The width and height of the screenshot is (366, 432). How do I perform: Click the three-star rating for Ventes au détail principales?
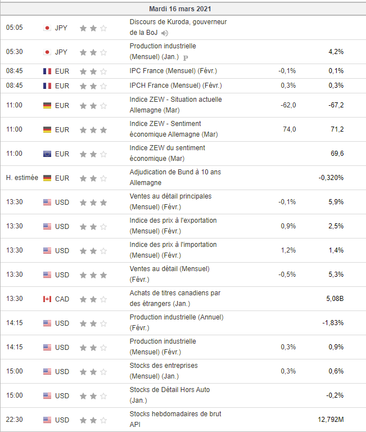[x=93, y=202]
